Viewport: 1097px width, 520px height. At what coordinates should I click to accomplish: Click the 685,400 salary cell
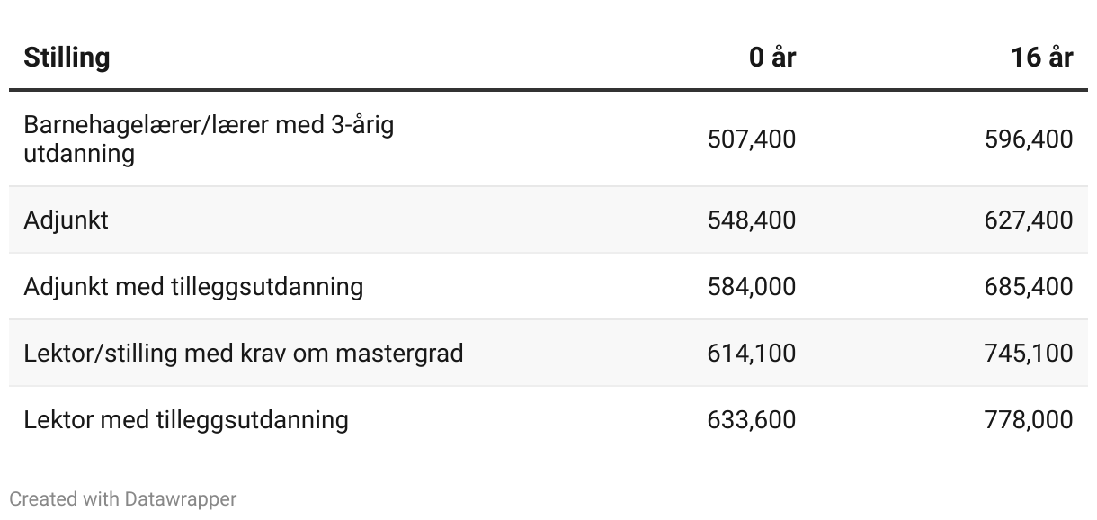click(x=1028, y=286)
